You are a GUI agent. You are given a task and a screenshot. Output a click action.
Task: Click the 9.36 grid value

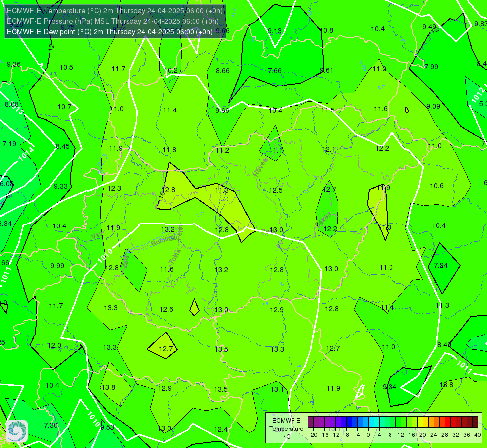[14, 64]
